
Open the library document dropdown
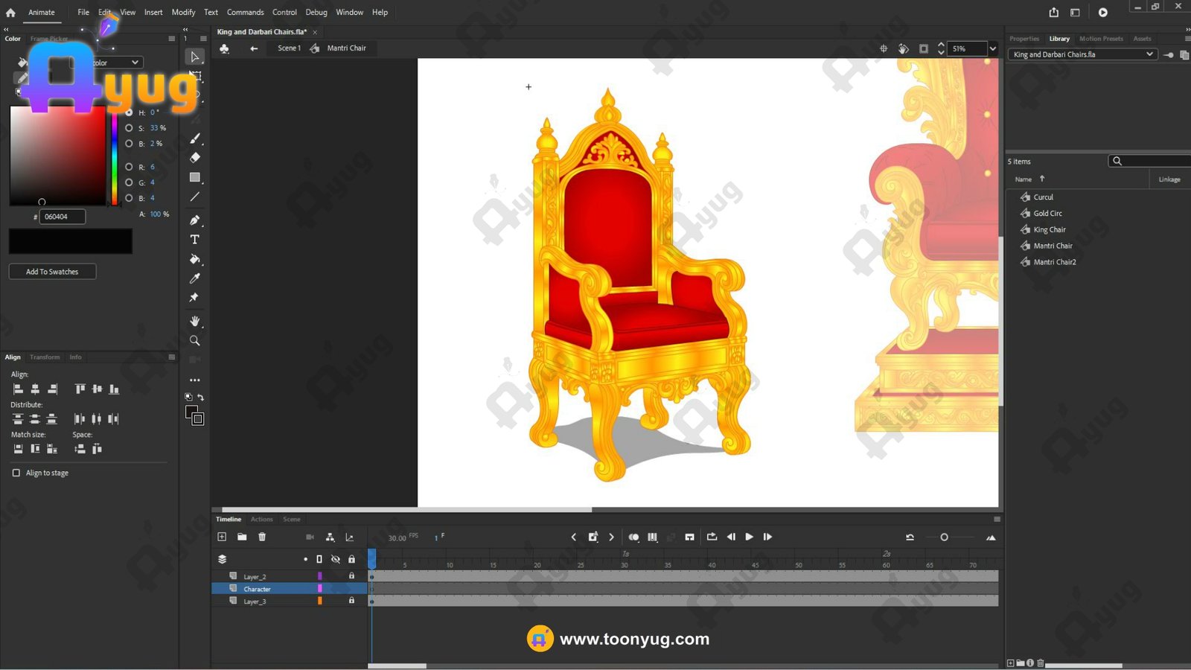click(x=1082, y=54)
